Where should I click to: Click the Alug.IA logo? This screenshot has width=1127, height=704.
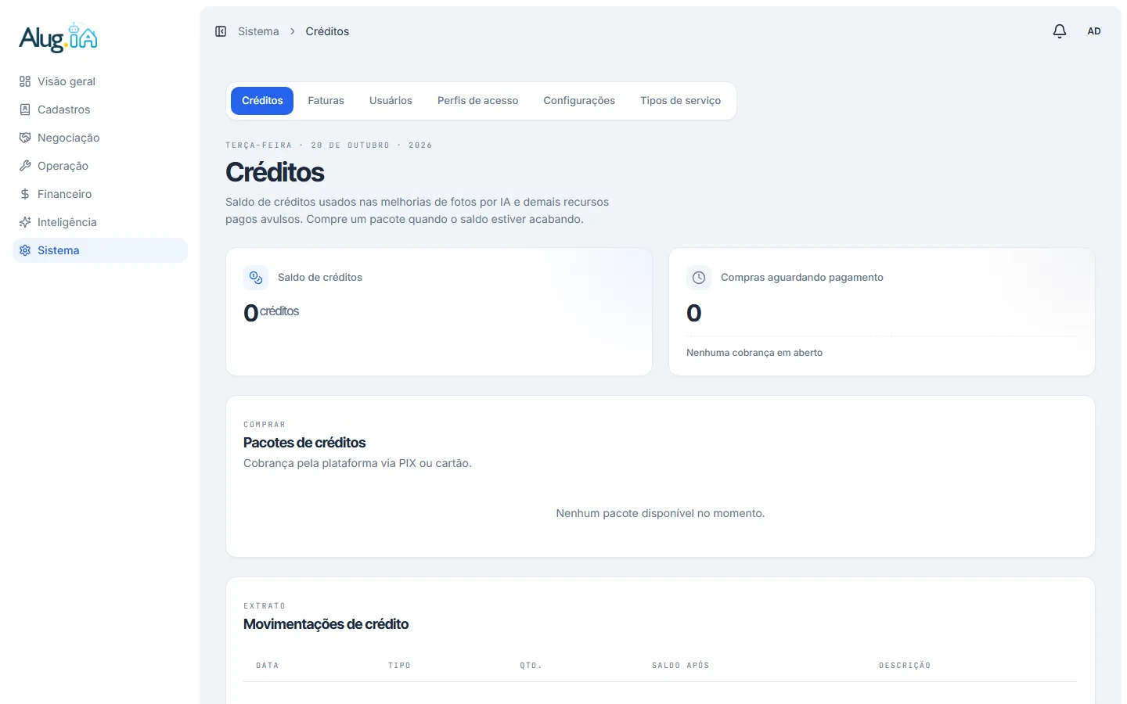[59, 38]
